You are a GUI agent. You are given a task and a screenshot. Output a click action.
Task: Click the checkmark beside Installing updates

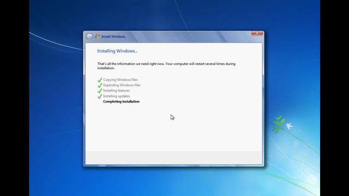coord(100,96)
